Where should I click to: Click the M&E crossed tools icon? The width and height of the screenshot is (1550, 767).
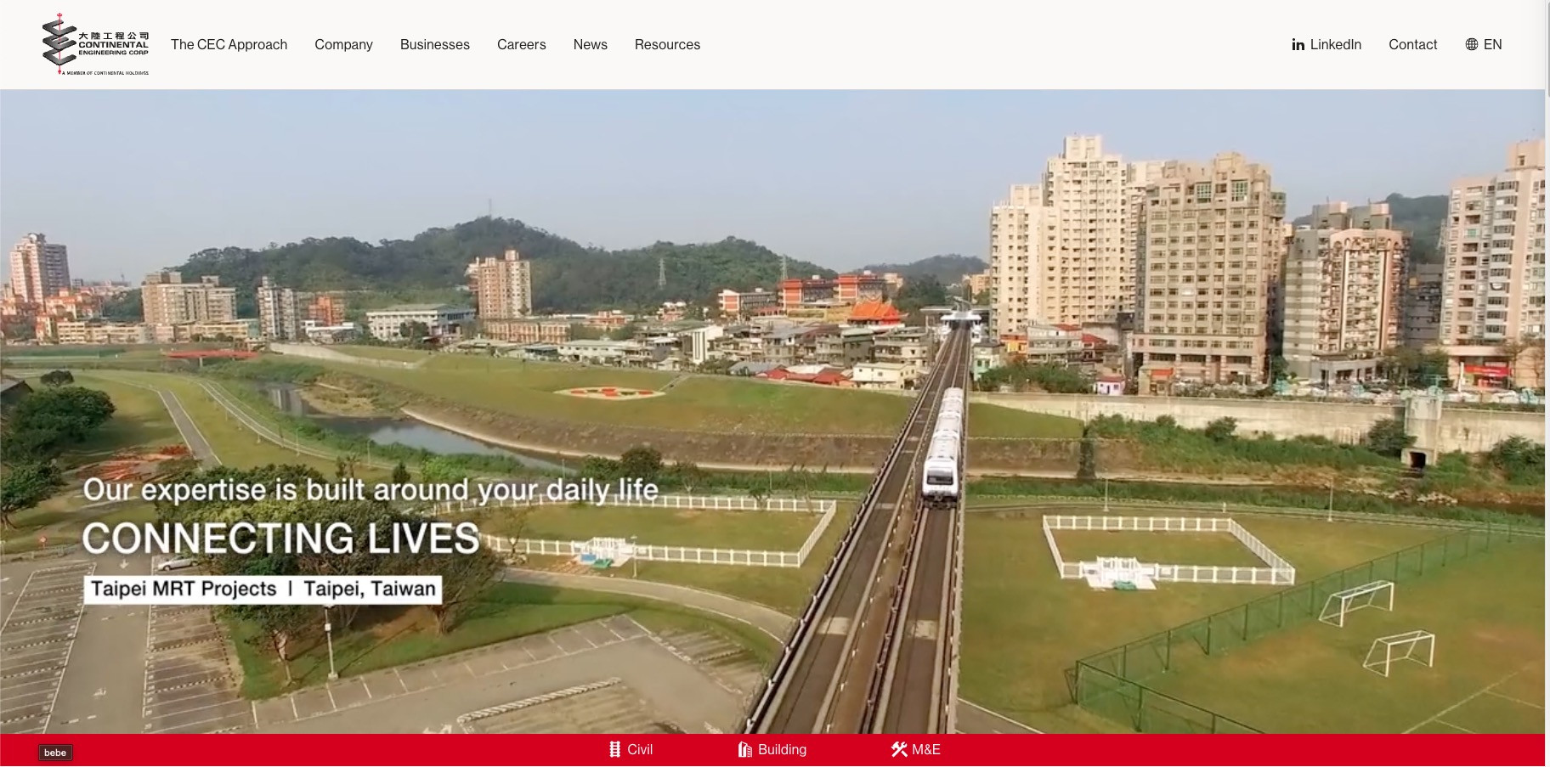898,749
